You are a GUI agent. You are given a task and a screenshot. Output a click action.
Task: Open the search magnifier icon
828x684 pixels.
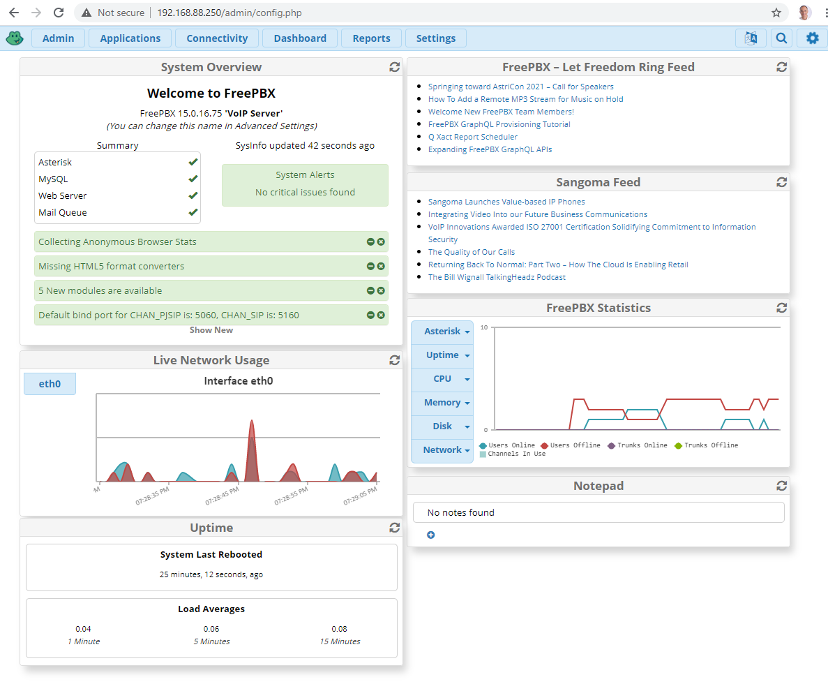coord(781,38)
